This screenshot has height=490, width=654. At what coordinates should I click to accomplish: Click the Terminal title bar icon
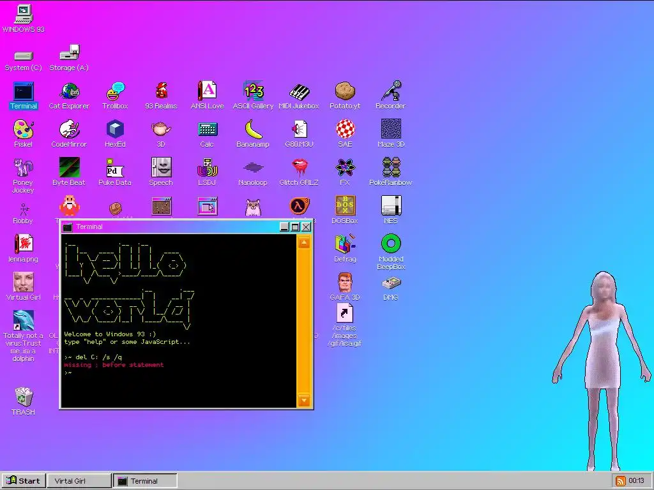click(x=67, y=226)
